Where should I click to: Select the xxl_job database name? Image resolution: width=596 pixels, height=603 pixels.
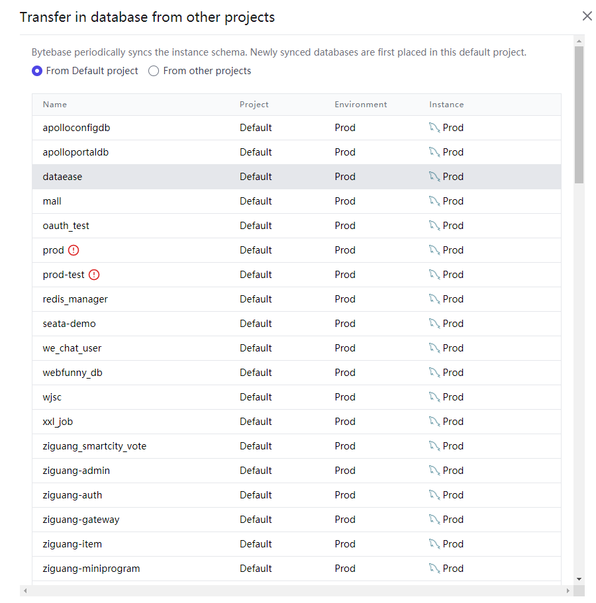[58, 422]
